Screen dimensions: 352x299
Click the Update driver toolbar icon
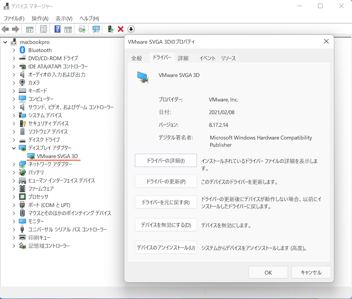click(x=82, y=29)
